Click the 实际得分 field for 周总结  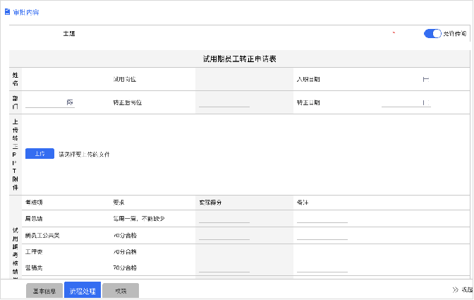point(224,219)
